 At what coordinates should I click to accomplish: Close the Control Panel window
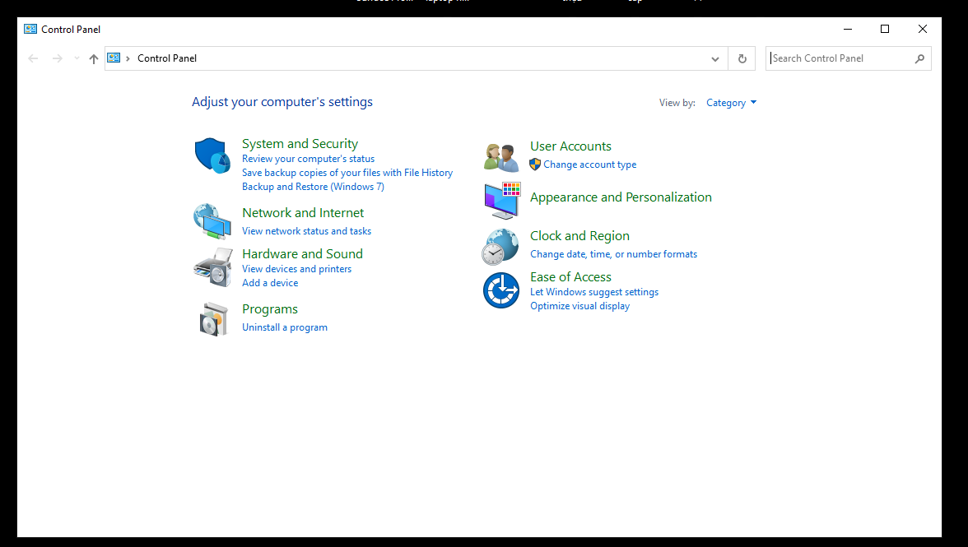(x=922, y=29)
